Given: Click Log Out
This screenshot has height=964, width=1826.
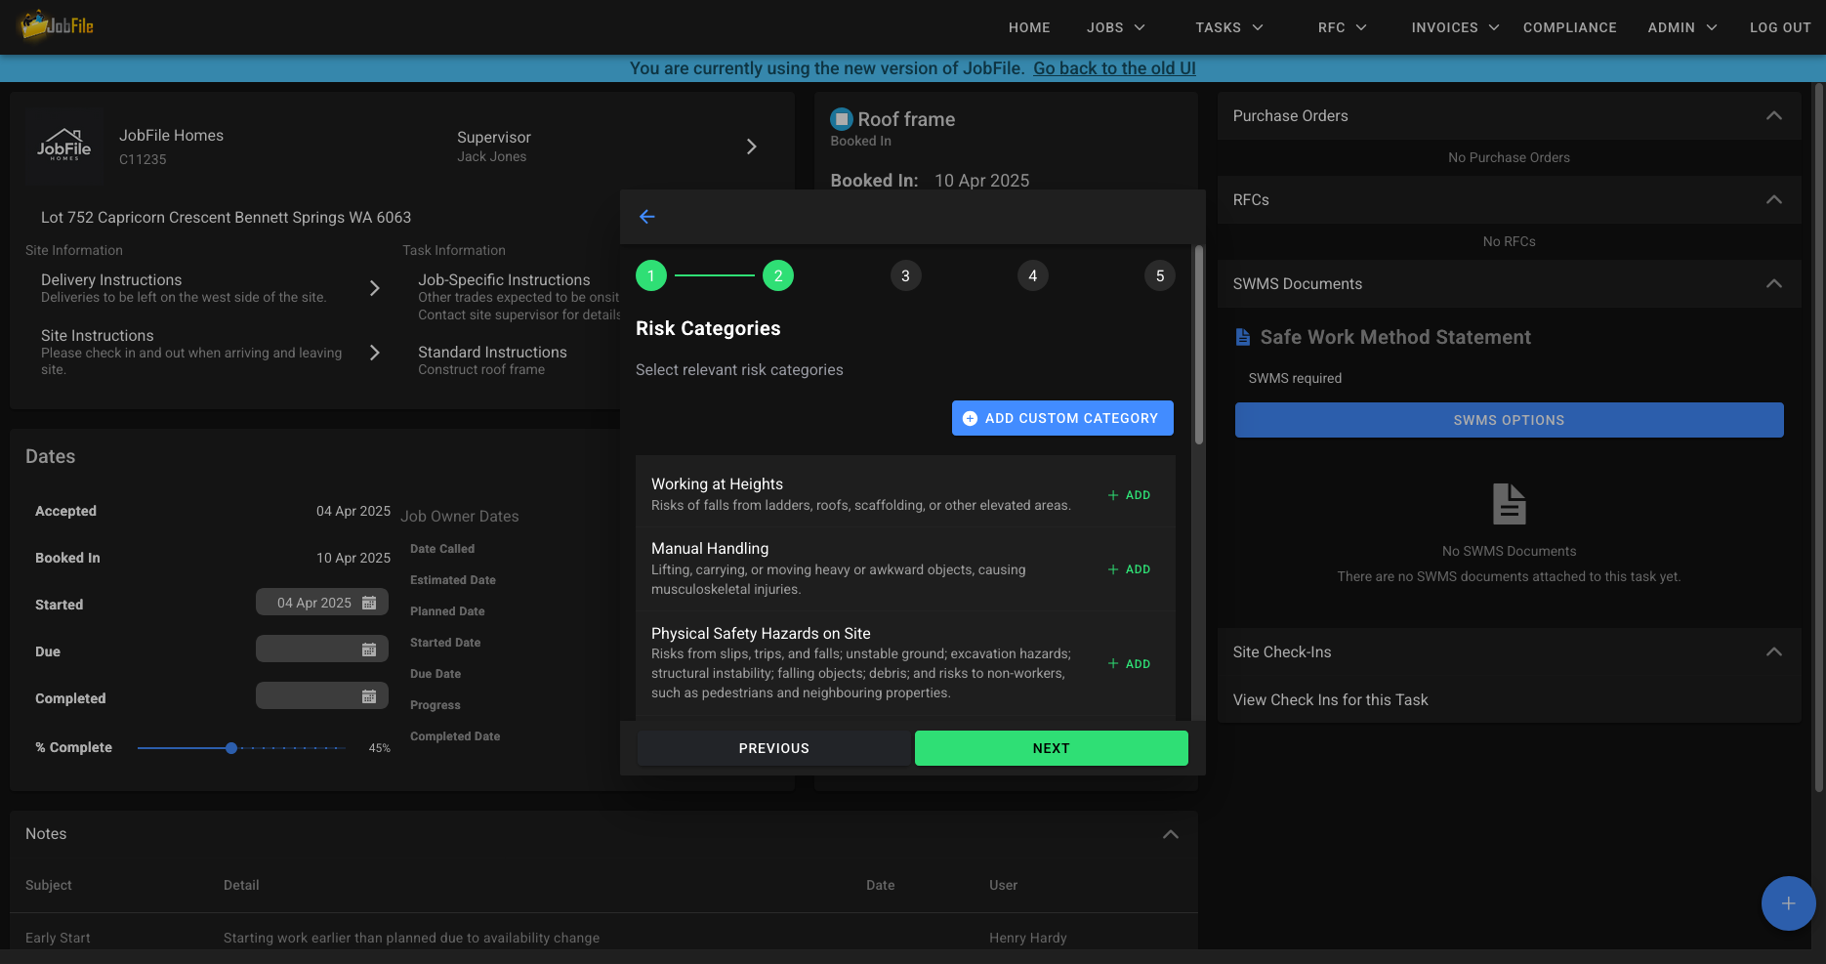Looking at the screenshot, I should point(1780,27).
